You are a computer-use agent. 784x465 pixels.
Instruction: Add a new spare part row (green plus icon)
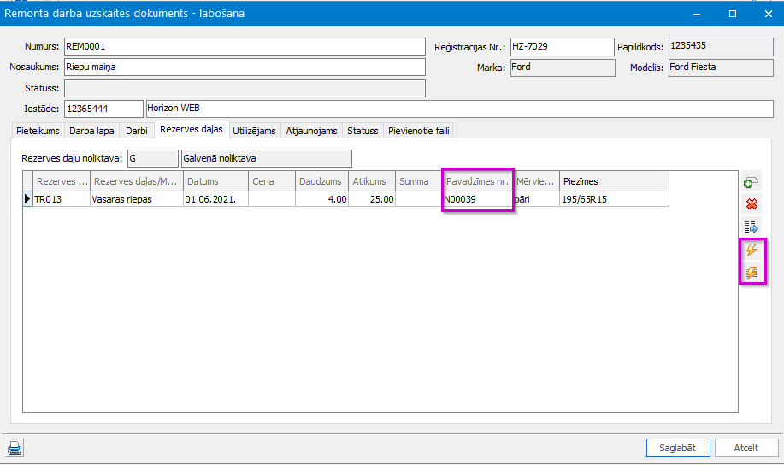[x=751, y=183]
